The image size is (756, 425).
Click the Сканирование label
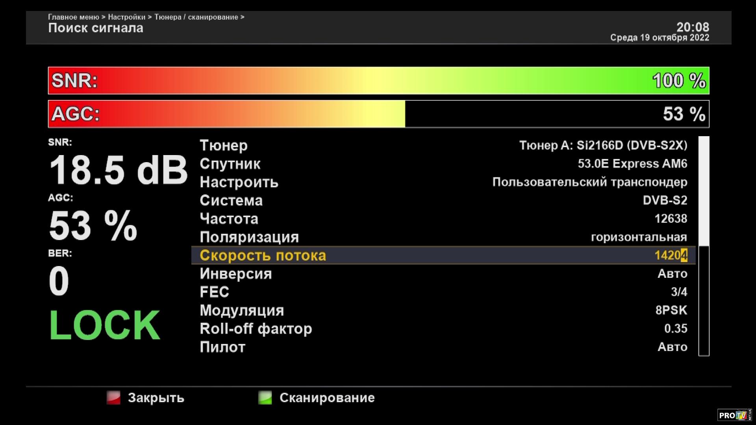coord(327,398)
